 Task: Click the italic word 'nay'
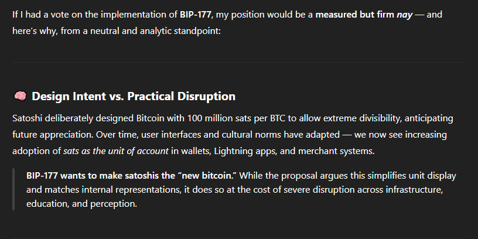click(405, 15)
